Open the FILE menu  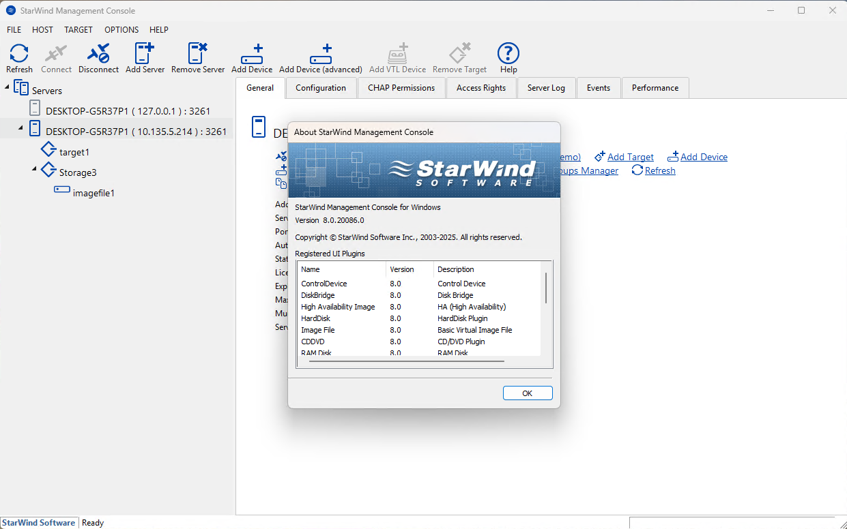click(x=14, y=30)
